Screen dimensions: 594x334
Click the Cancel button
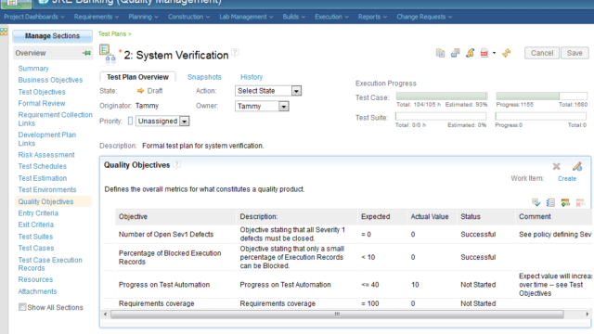[542, 53]
